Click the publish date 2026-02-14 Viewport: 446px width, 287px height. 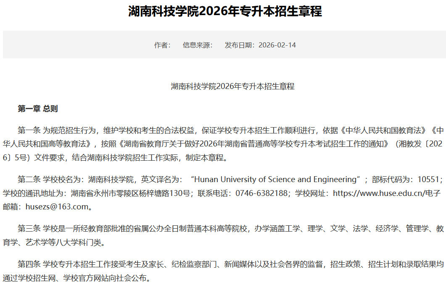click(x=277, y=44)
